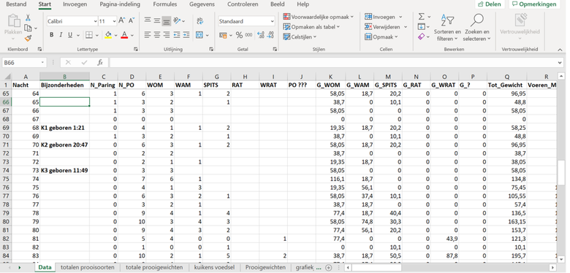Expand the Name Box dropdown arrow
Viewport: 570px width, 273px height.
[x=42, y=63]
